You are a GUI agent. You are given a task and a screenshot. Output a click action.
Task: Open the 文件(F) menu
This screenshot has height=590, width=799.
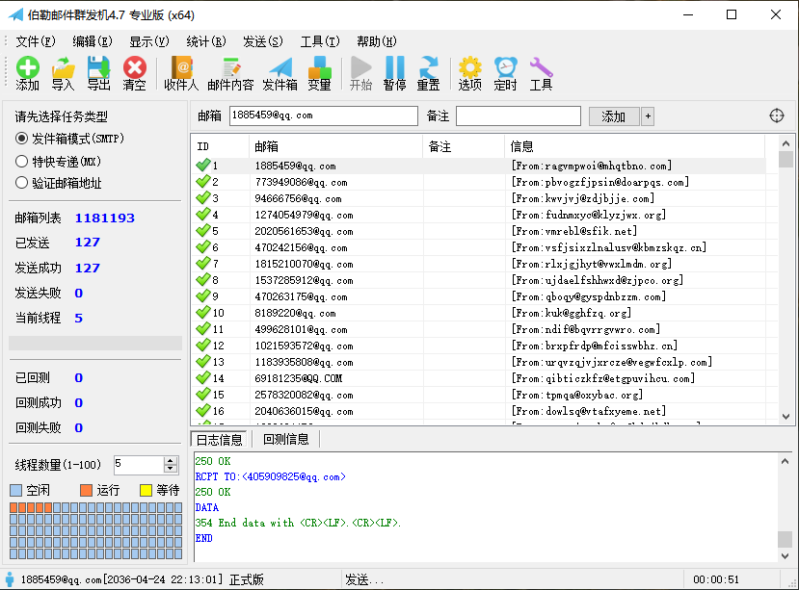36,41
